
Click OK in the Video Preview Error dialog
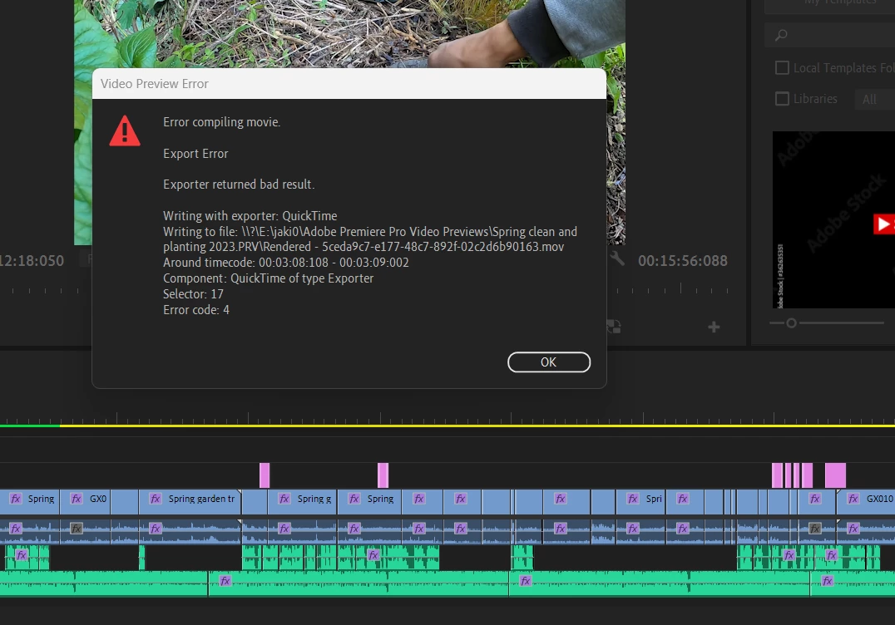pos(548,362)
